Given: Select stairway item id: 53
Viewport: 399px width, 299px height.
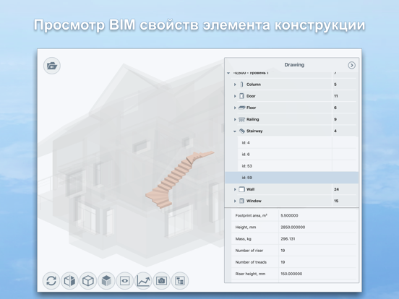Looking at the screenshot, I should coord(291,166).
